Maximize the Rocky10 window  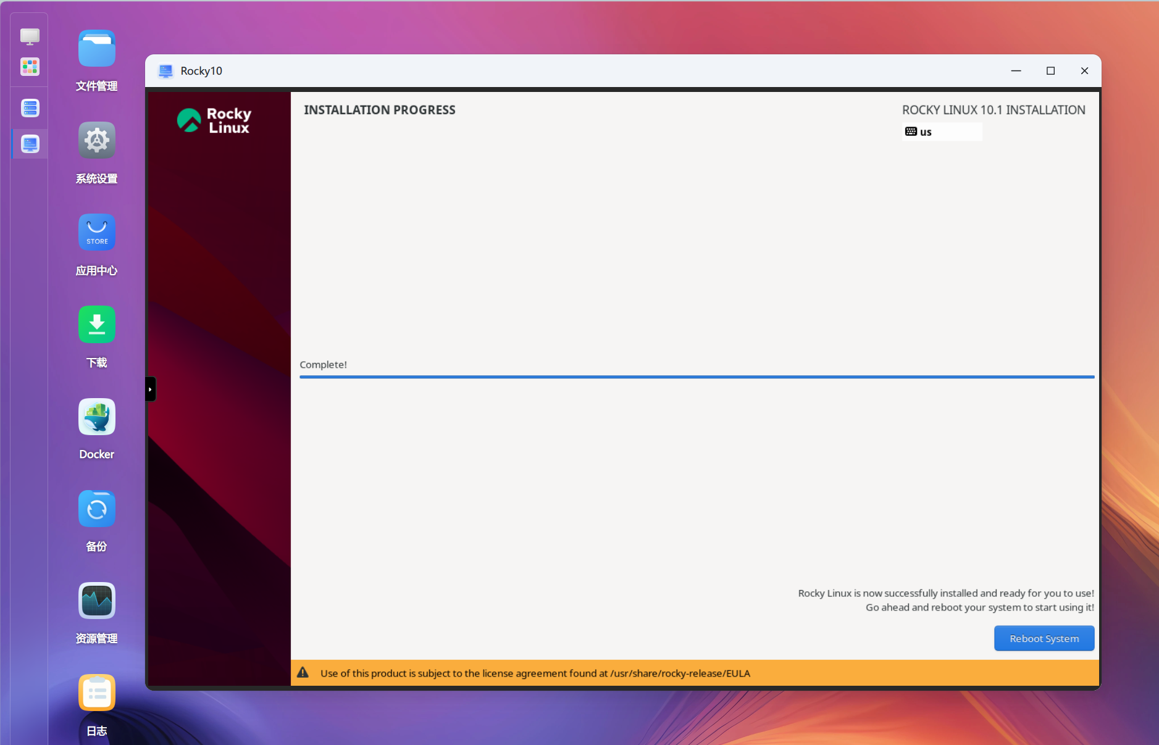click(1050, 71)
